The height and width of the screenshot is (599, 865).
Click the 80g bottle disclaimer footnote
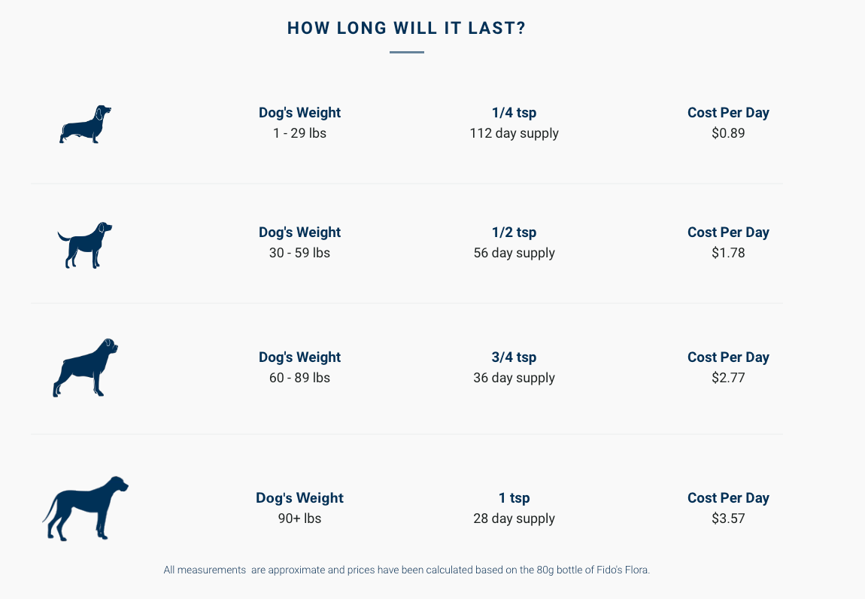(x=406, y=570)
